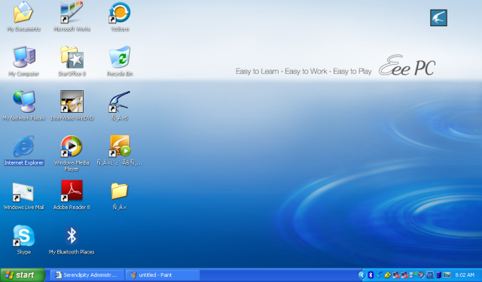
Task: Open My Bluetooth Places
Action: point(72,240)
